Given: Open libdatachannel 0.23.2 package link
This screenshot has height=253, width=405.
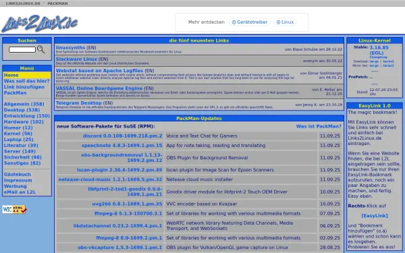Looking at the screenshot, I should 117,225.
